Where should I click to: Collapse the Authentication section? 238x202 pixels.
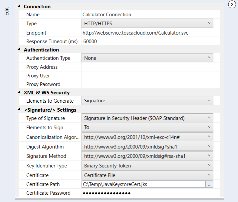[19, 50]
